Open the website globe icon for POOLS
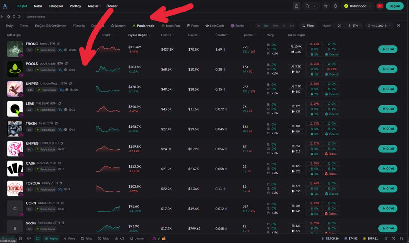Screen dimensions: 409x243 [66, 70]
